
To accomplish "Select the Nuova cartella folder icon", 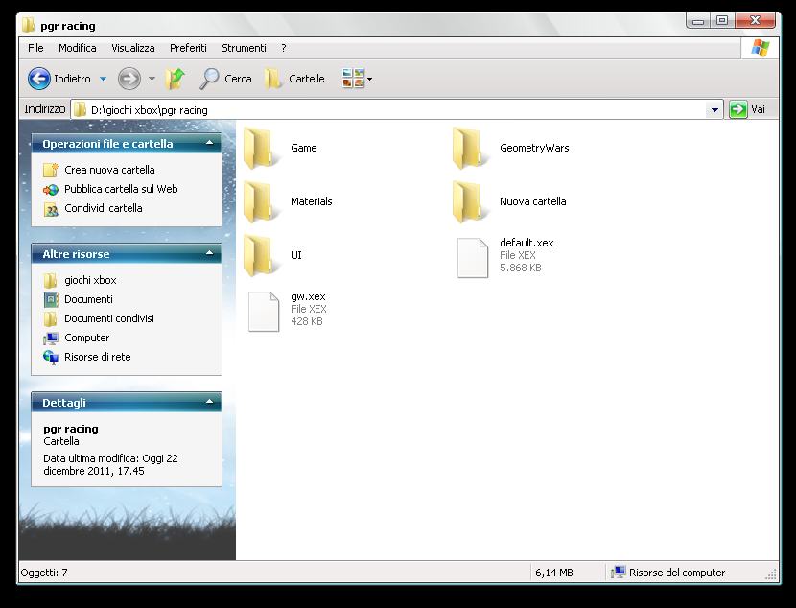I will (470, 201).
